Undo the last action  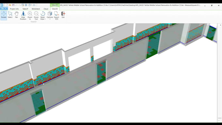tap(16, 5)
